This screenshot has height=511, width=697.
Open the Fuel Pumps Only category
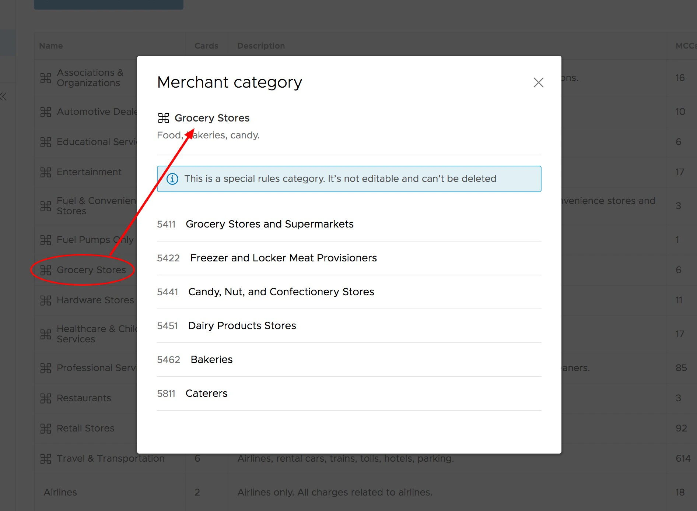tap(95, 240)
